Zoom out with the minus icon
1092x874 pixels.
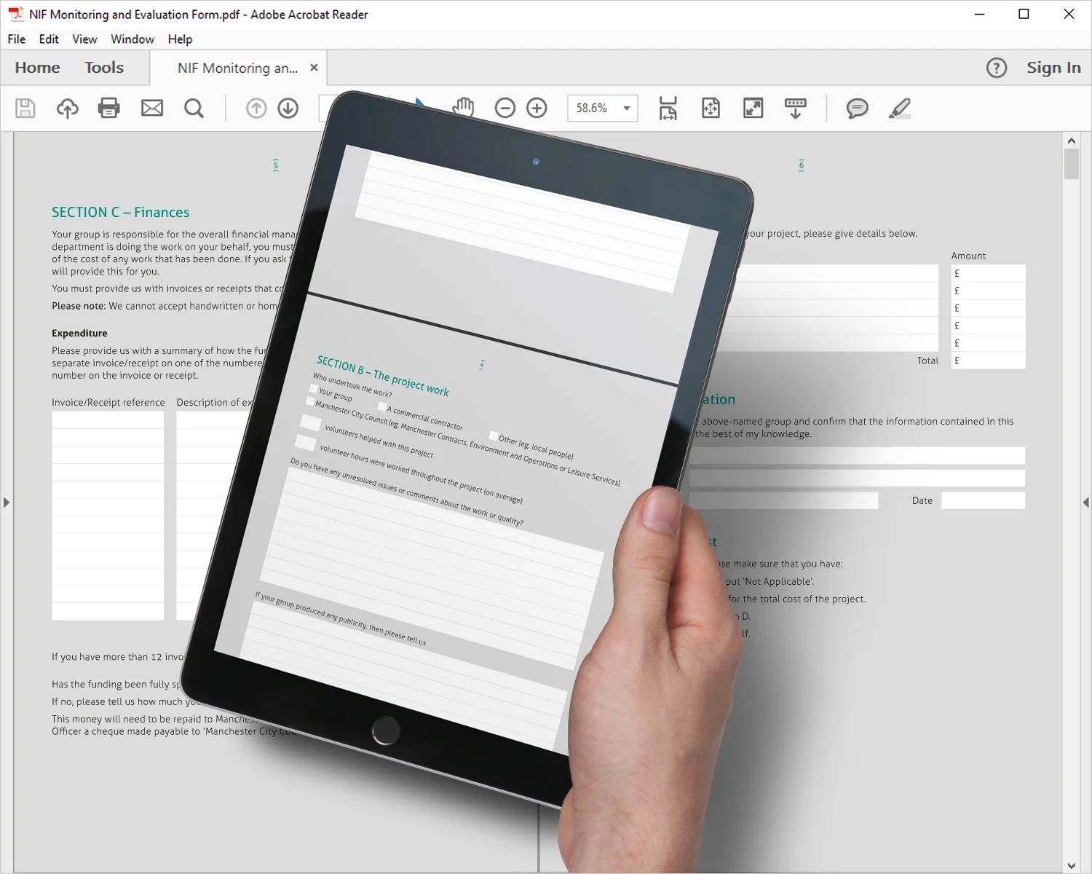[505, 109]
